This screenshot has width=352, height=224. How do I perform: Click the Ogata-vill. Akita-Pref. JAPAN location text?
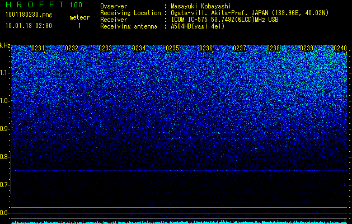pos(250,13)
